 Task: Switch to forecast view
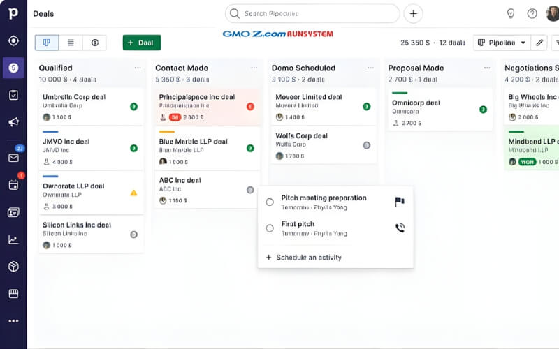pyautogui.click(x=94, y=43)
